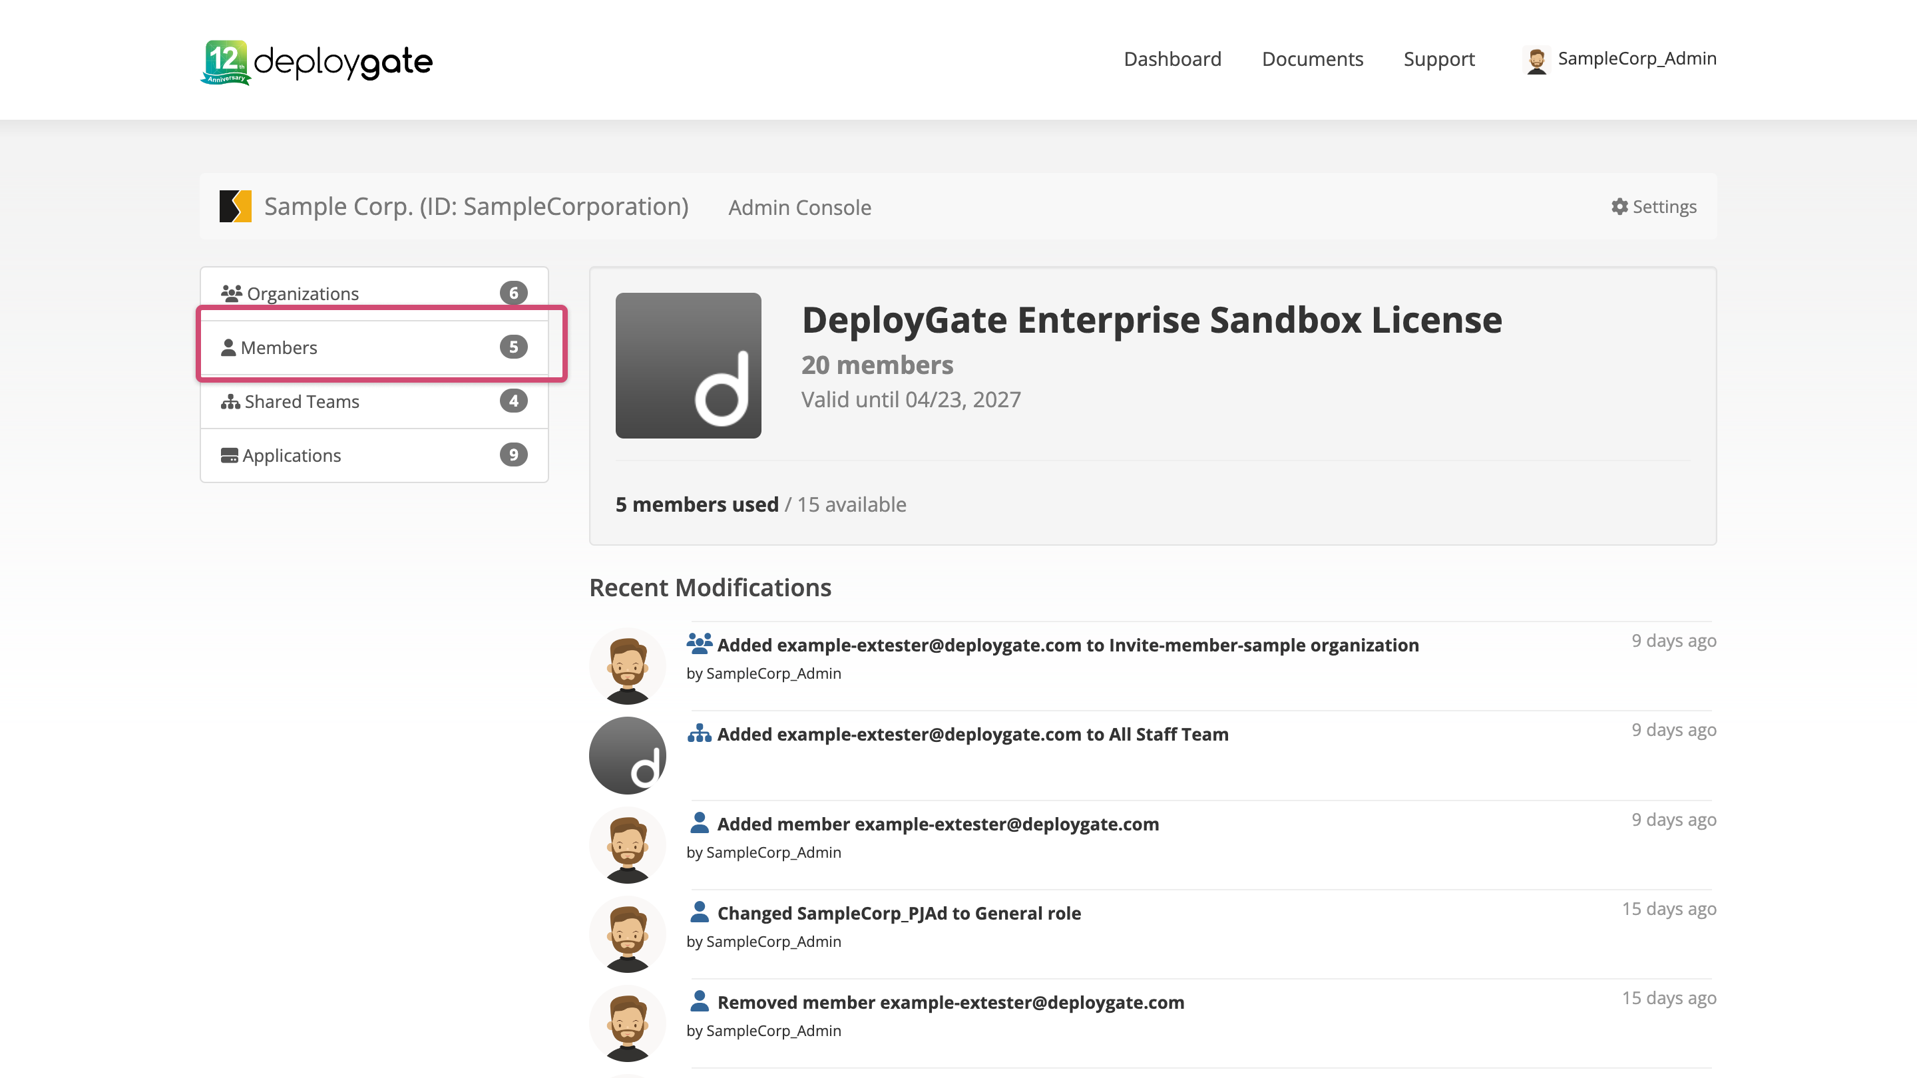Select Members in the sidebar
1917x1078 pixels.
tap(374, 347)
